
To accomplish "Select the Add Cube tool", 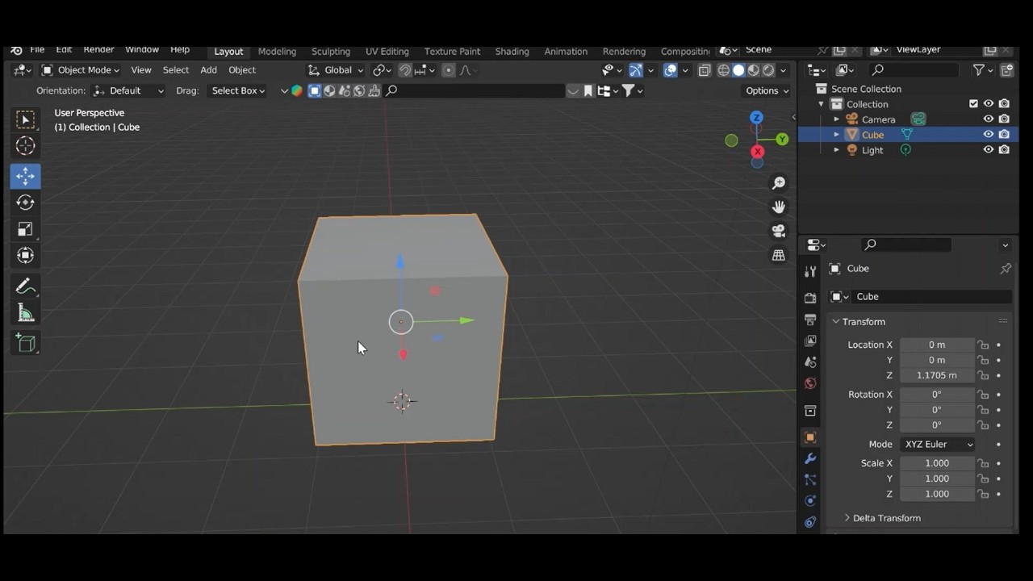I will (26, 344).
